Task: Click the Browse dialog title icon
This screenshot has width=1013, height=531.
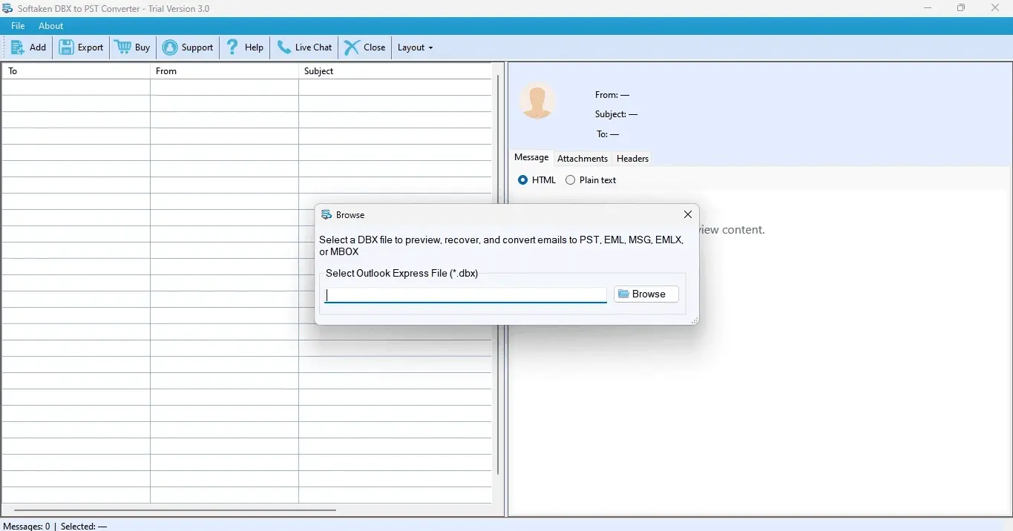Action: (326, 215)
